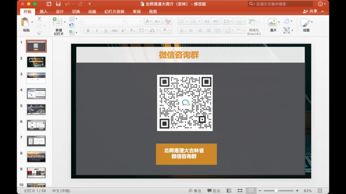Open the 插入 tab

[x=44, y=12]
